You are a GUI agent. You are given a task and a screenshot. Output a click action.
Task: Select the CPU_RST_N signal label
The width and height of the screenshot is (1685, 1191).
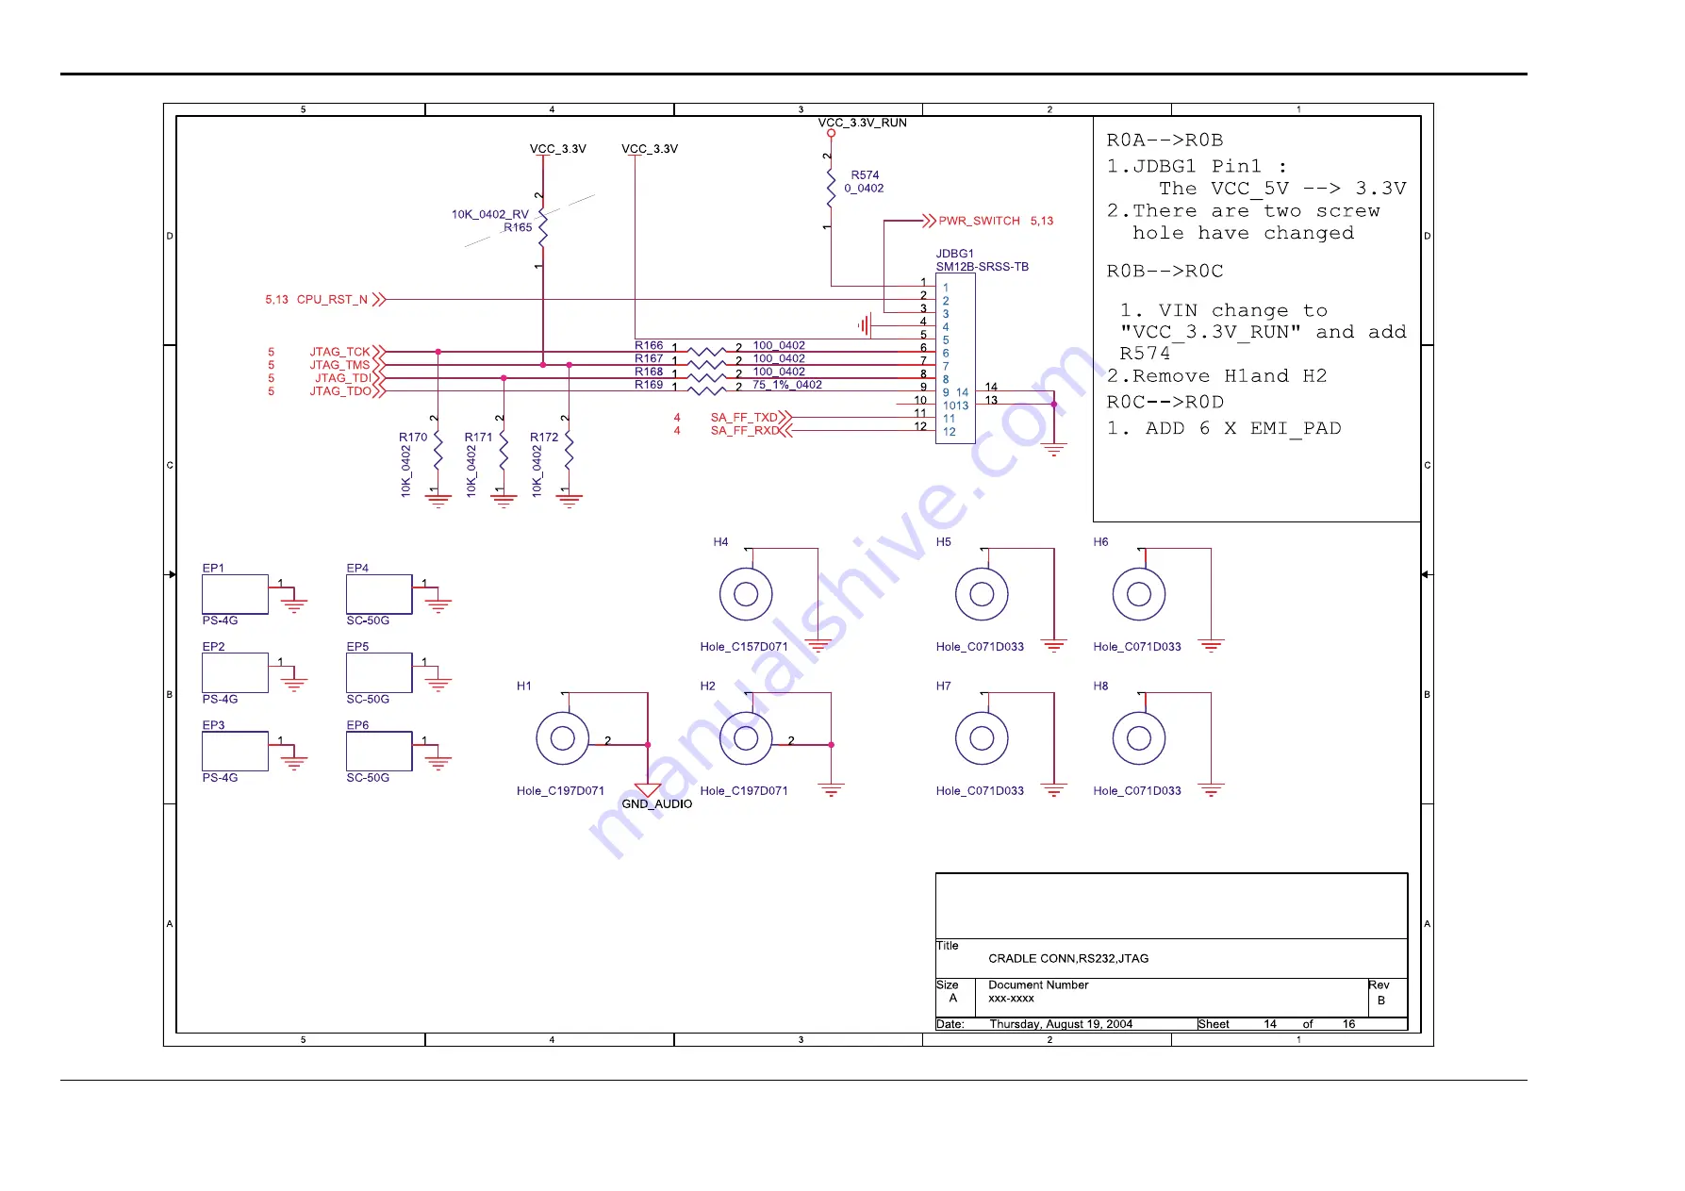click(x=332, y=300)
